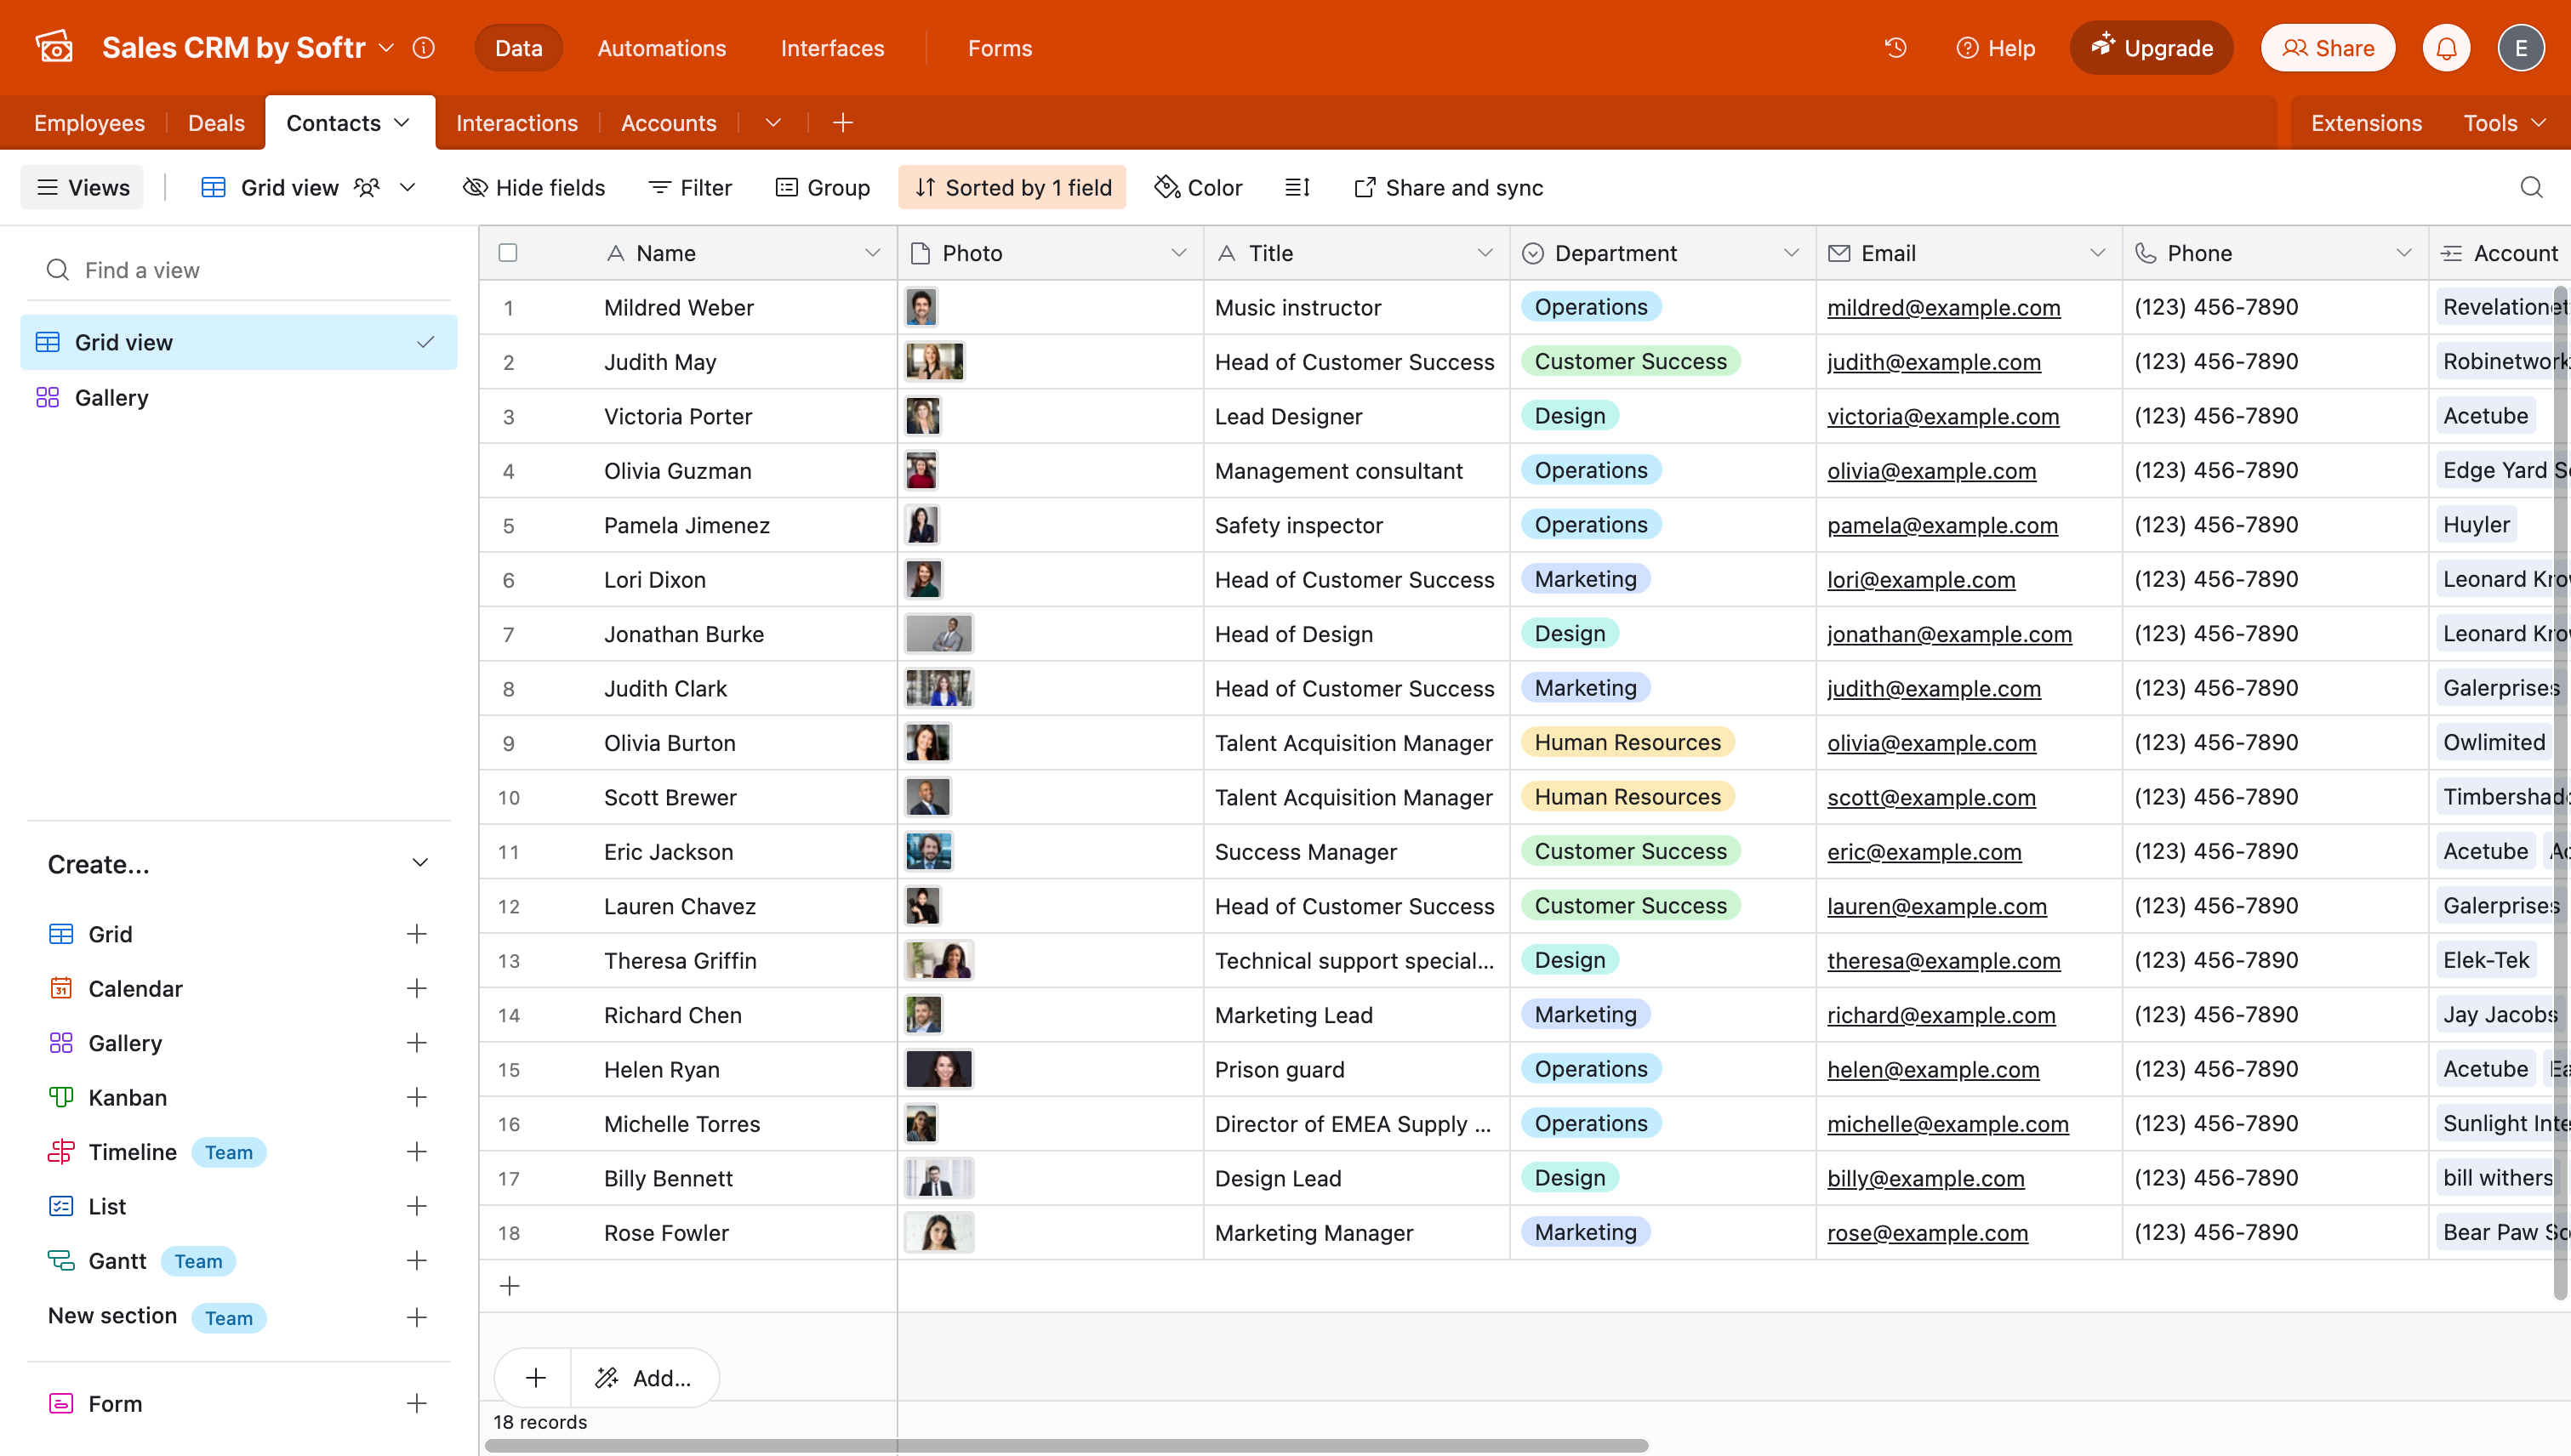Click the info icon beside base name
2571x1456 pixels.
(x=425, y=48)
